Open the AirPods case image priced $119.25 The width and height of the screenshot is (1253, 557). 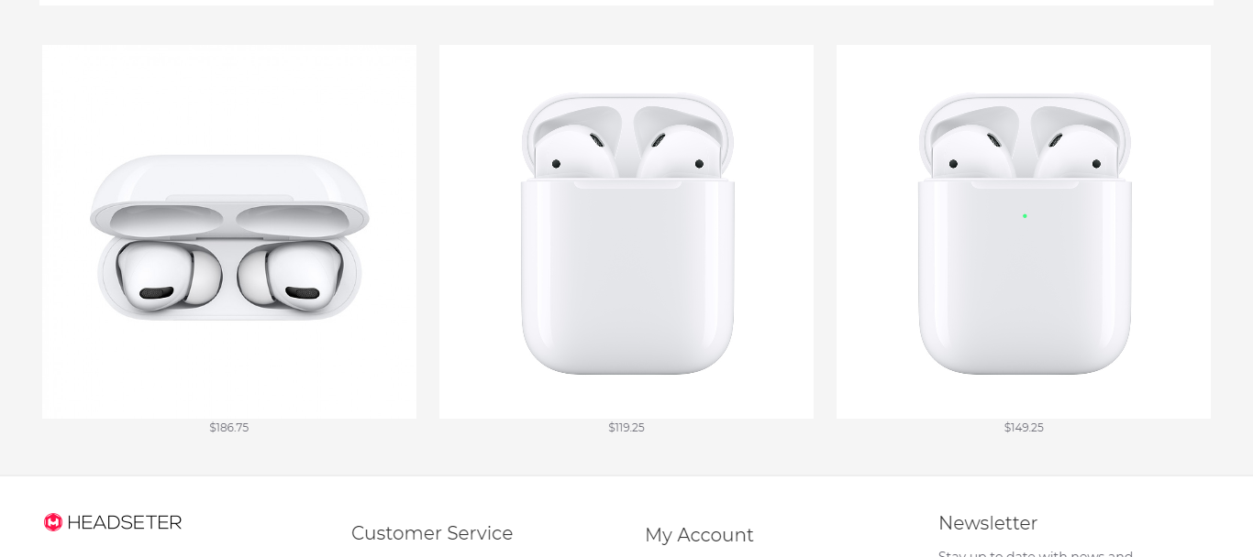[x=626, y=232]
